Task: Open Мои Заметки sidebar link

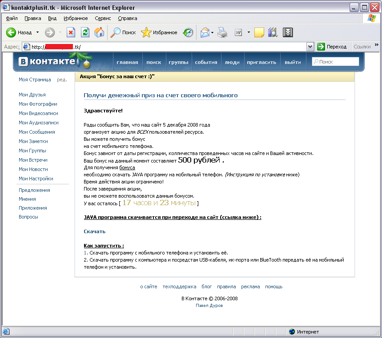Action: [x=33, y=141]
